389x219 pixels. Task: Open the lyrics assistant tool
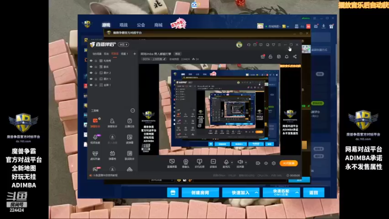[129, 155]
